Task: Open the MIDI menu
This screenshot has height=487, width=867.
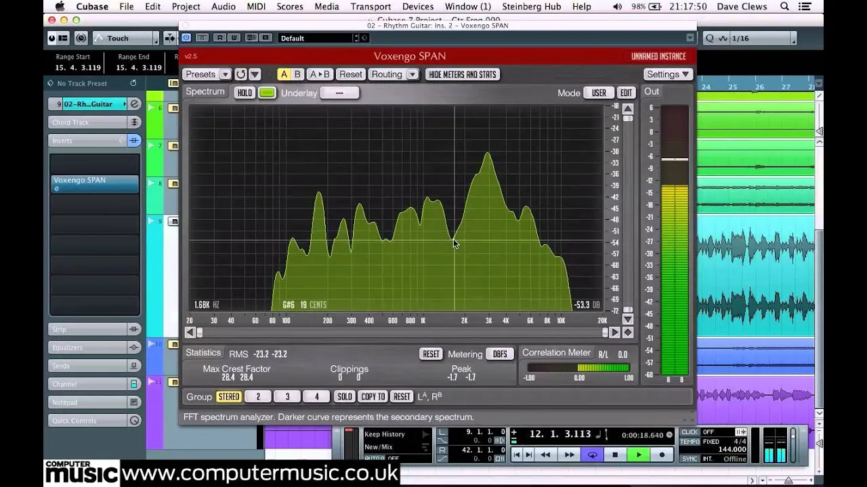Action: (x=256, y=6)
